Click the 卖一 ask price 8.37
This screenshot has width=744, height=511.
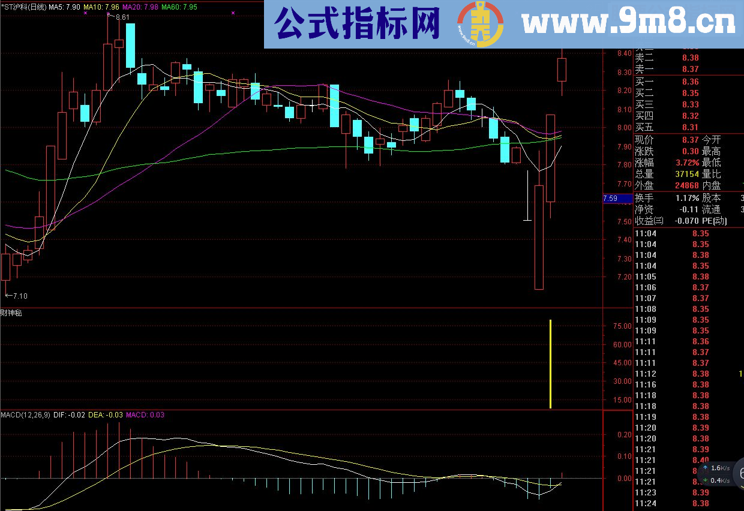(x=690, y=70)
